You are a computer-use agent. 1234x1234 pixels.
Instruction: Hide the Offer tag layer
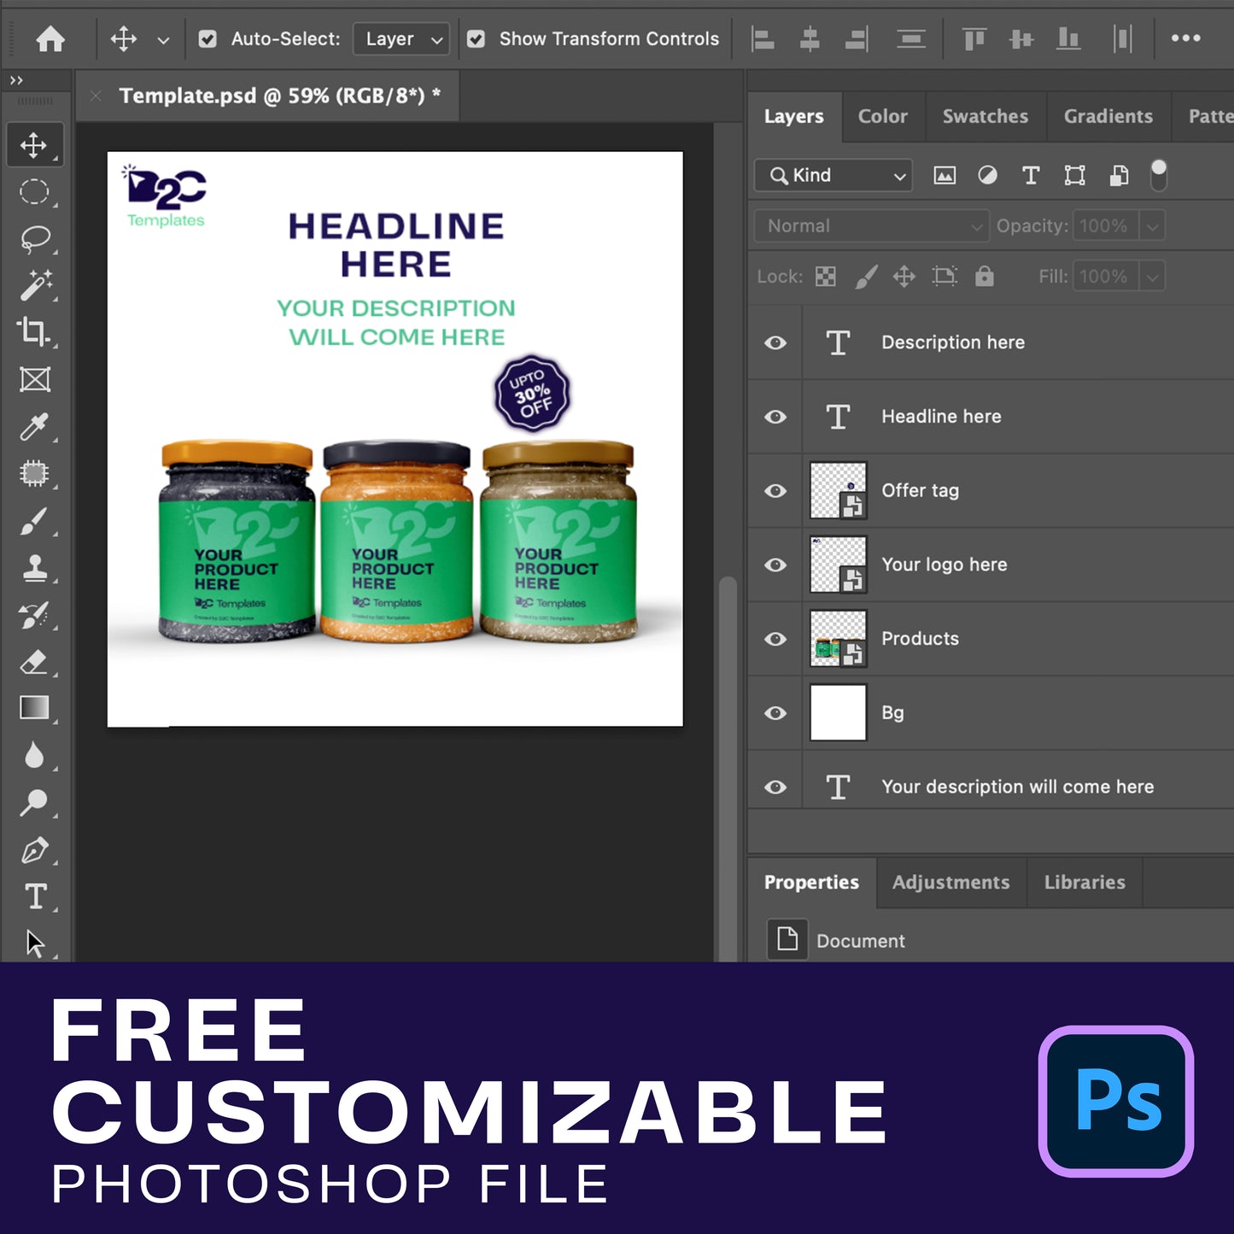click(775, 491)
